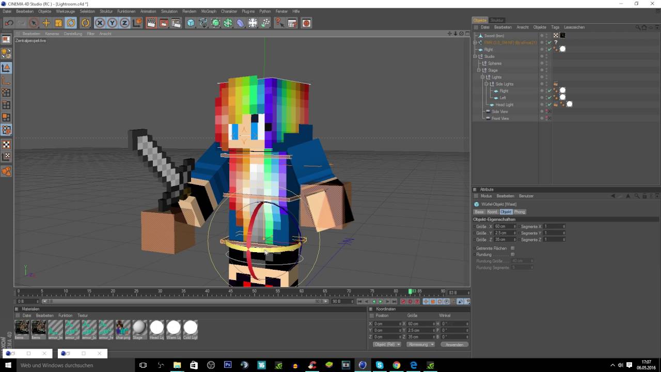This screenshot has height=372, width=661.
Task: Toggle visibility dots for Spheres object
Action: [546, 63]
